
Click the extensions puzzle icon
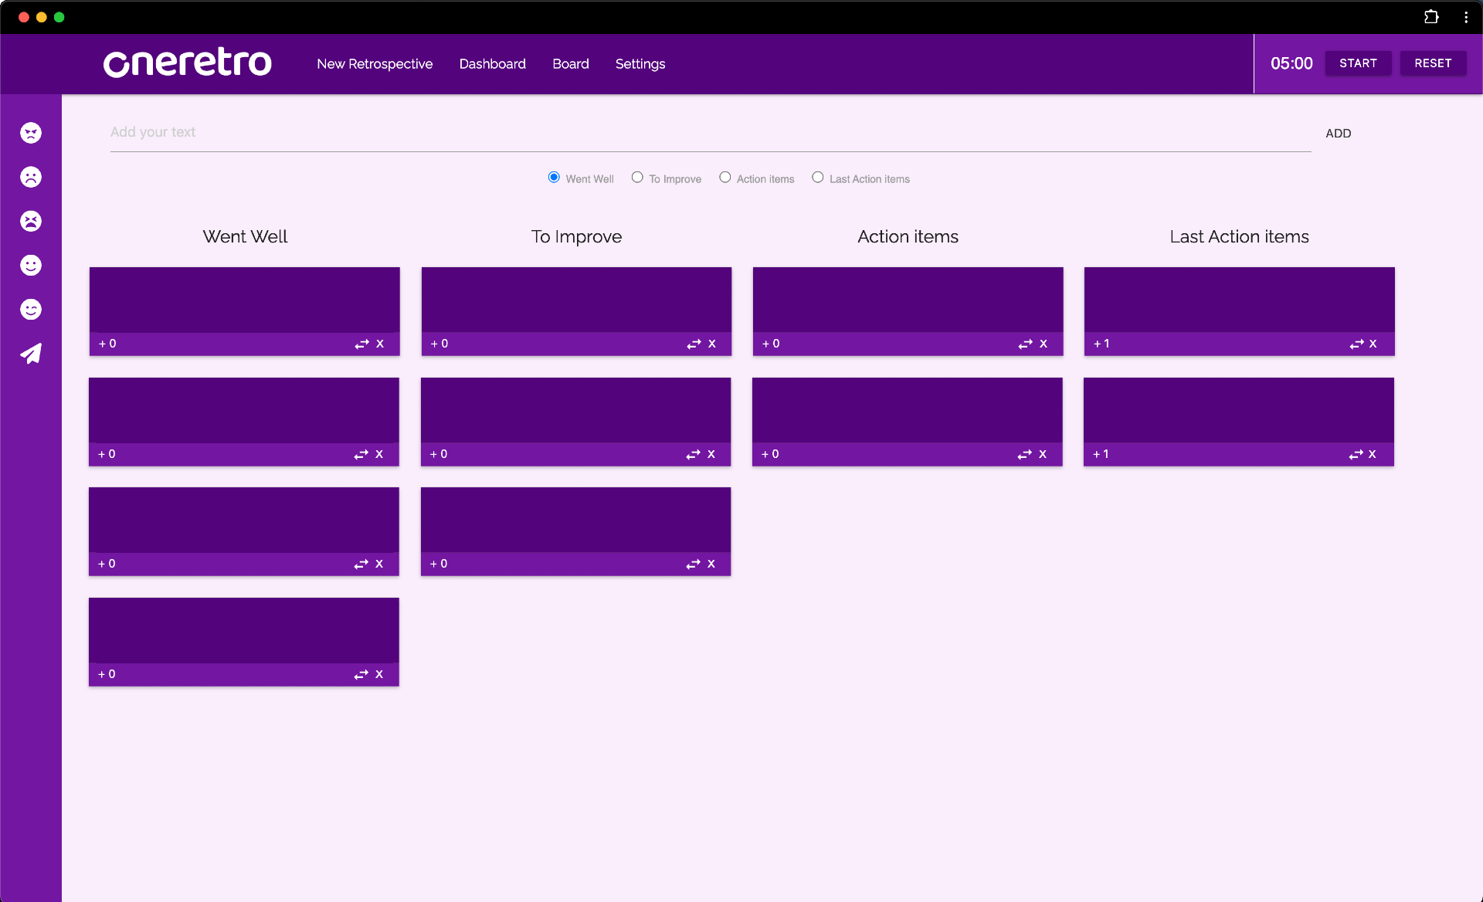1431,17
